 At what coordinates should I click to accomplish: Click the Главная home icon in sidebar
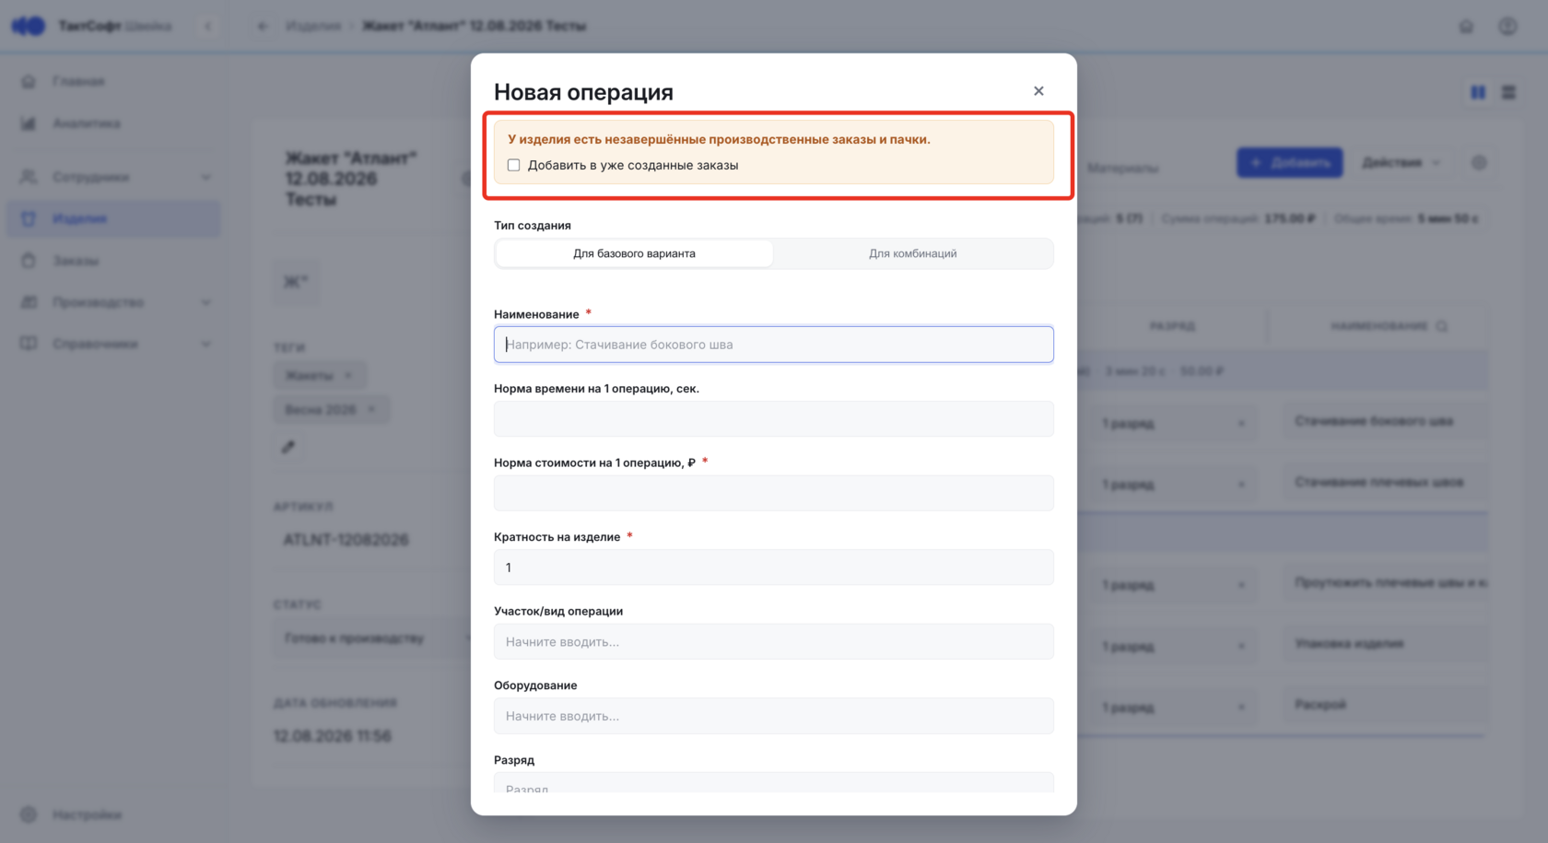coord(29,82)
